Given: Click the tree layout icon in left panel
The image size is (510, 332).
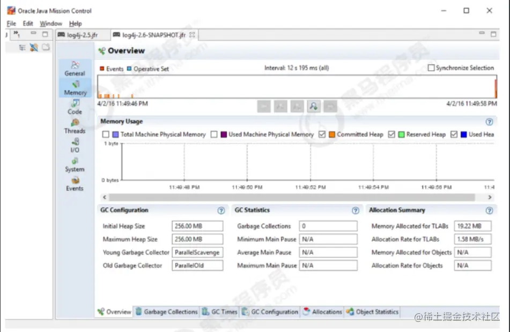Looking at the screenshot, I should (x=22, y=48).
